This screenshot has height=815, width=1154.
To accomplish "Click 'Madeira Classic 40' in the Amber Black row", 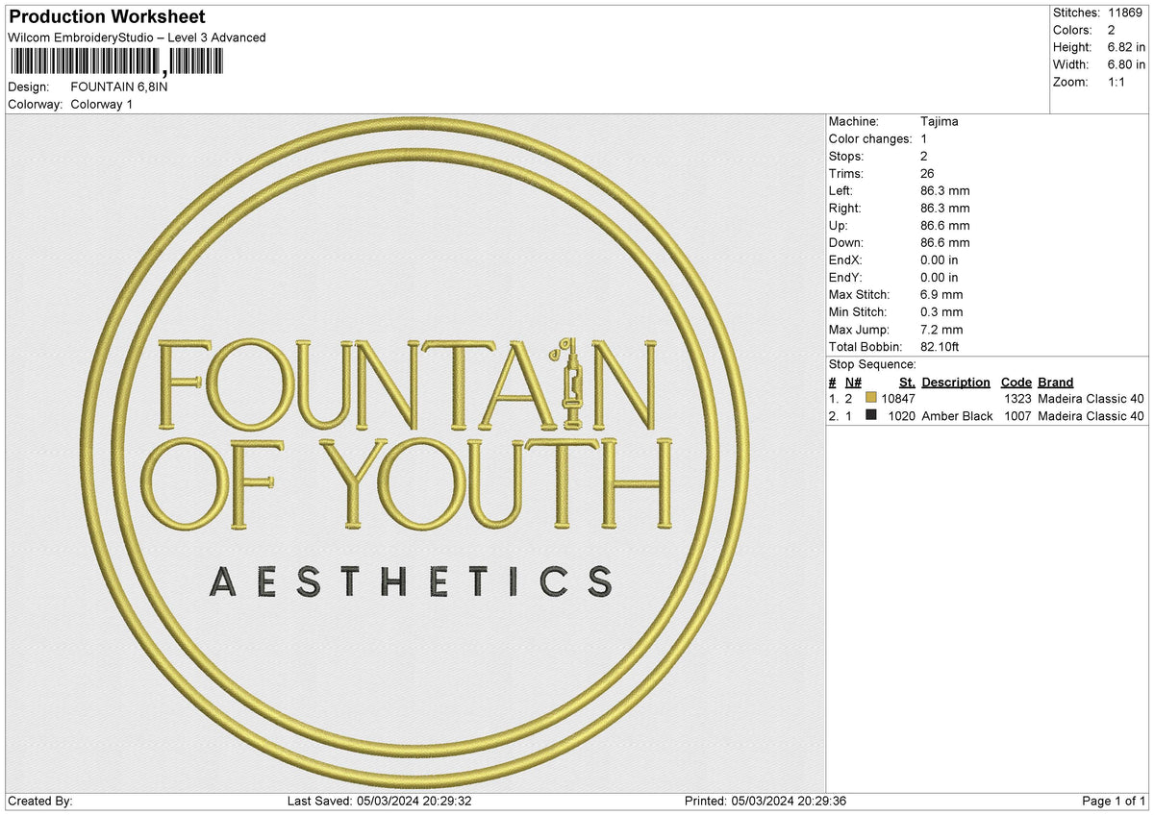I will (x=1091, y=416).
